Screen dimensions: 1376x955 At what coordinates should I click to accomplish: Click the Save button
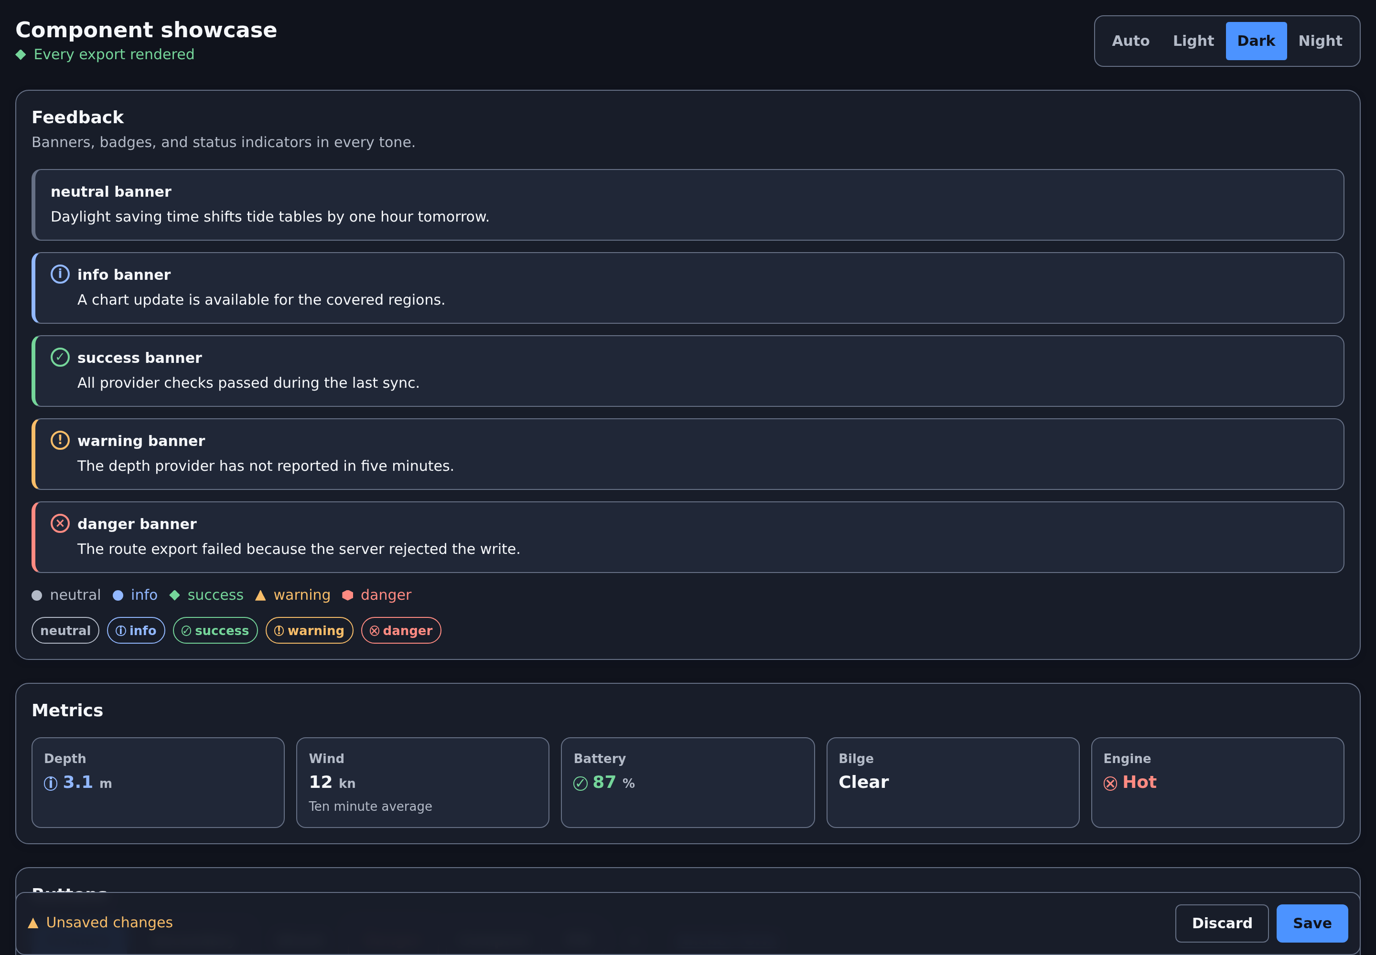tap(1312, 923)
